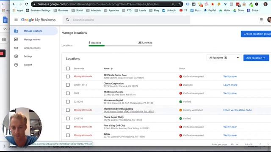Reload the page with refresh icon
Screen dimensions: 271x152
click(27, 4)
